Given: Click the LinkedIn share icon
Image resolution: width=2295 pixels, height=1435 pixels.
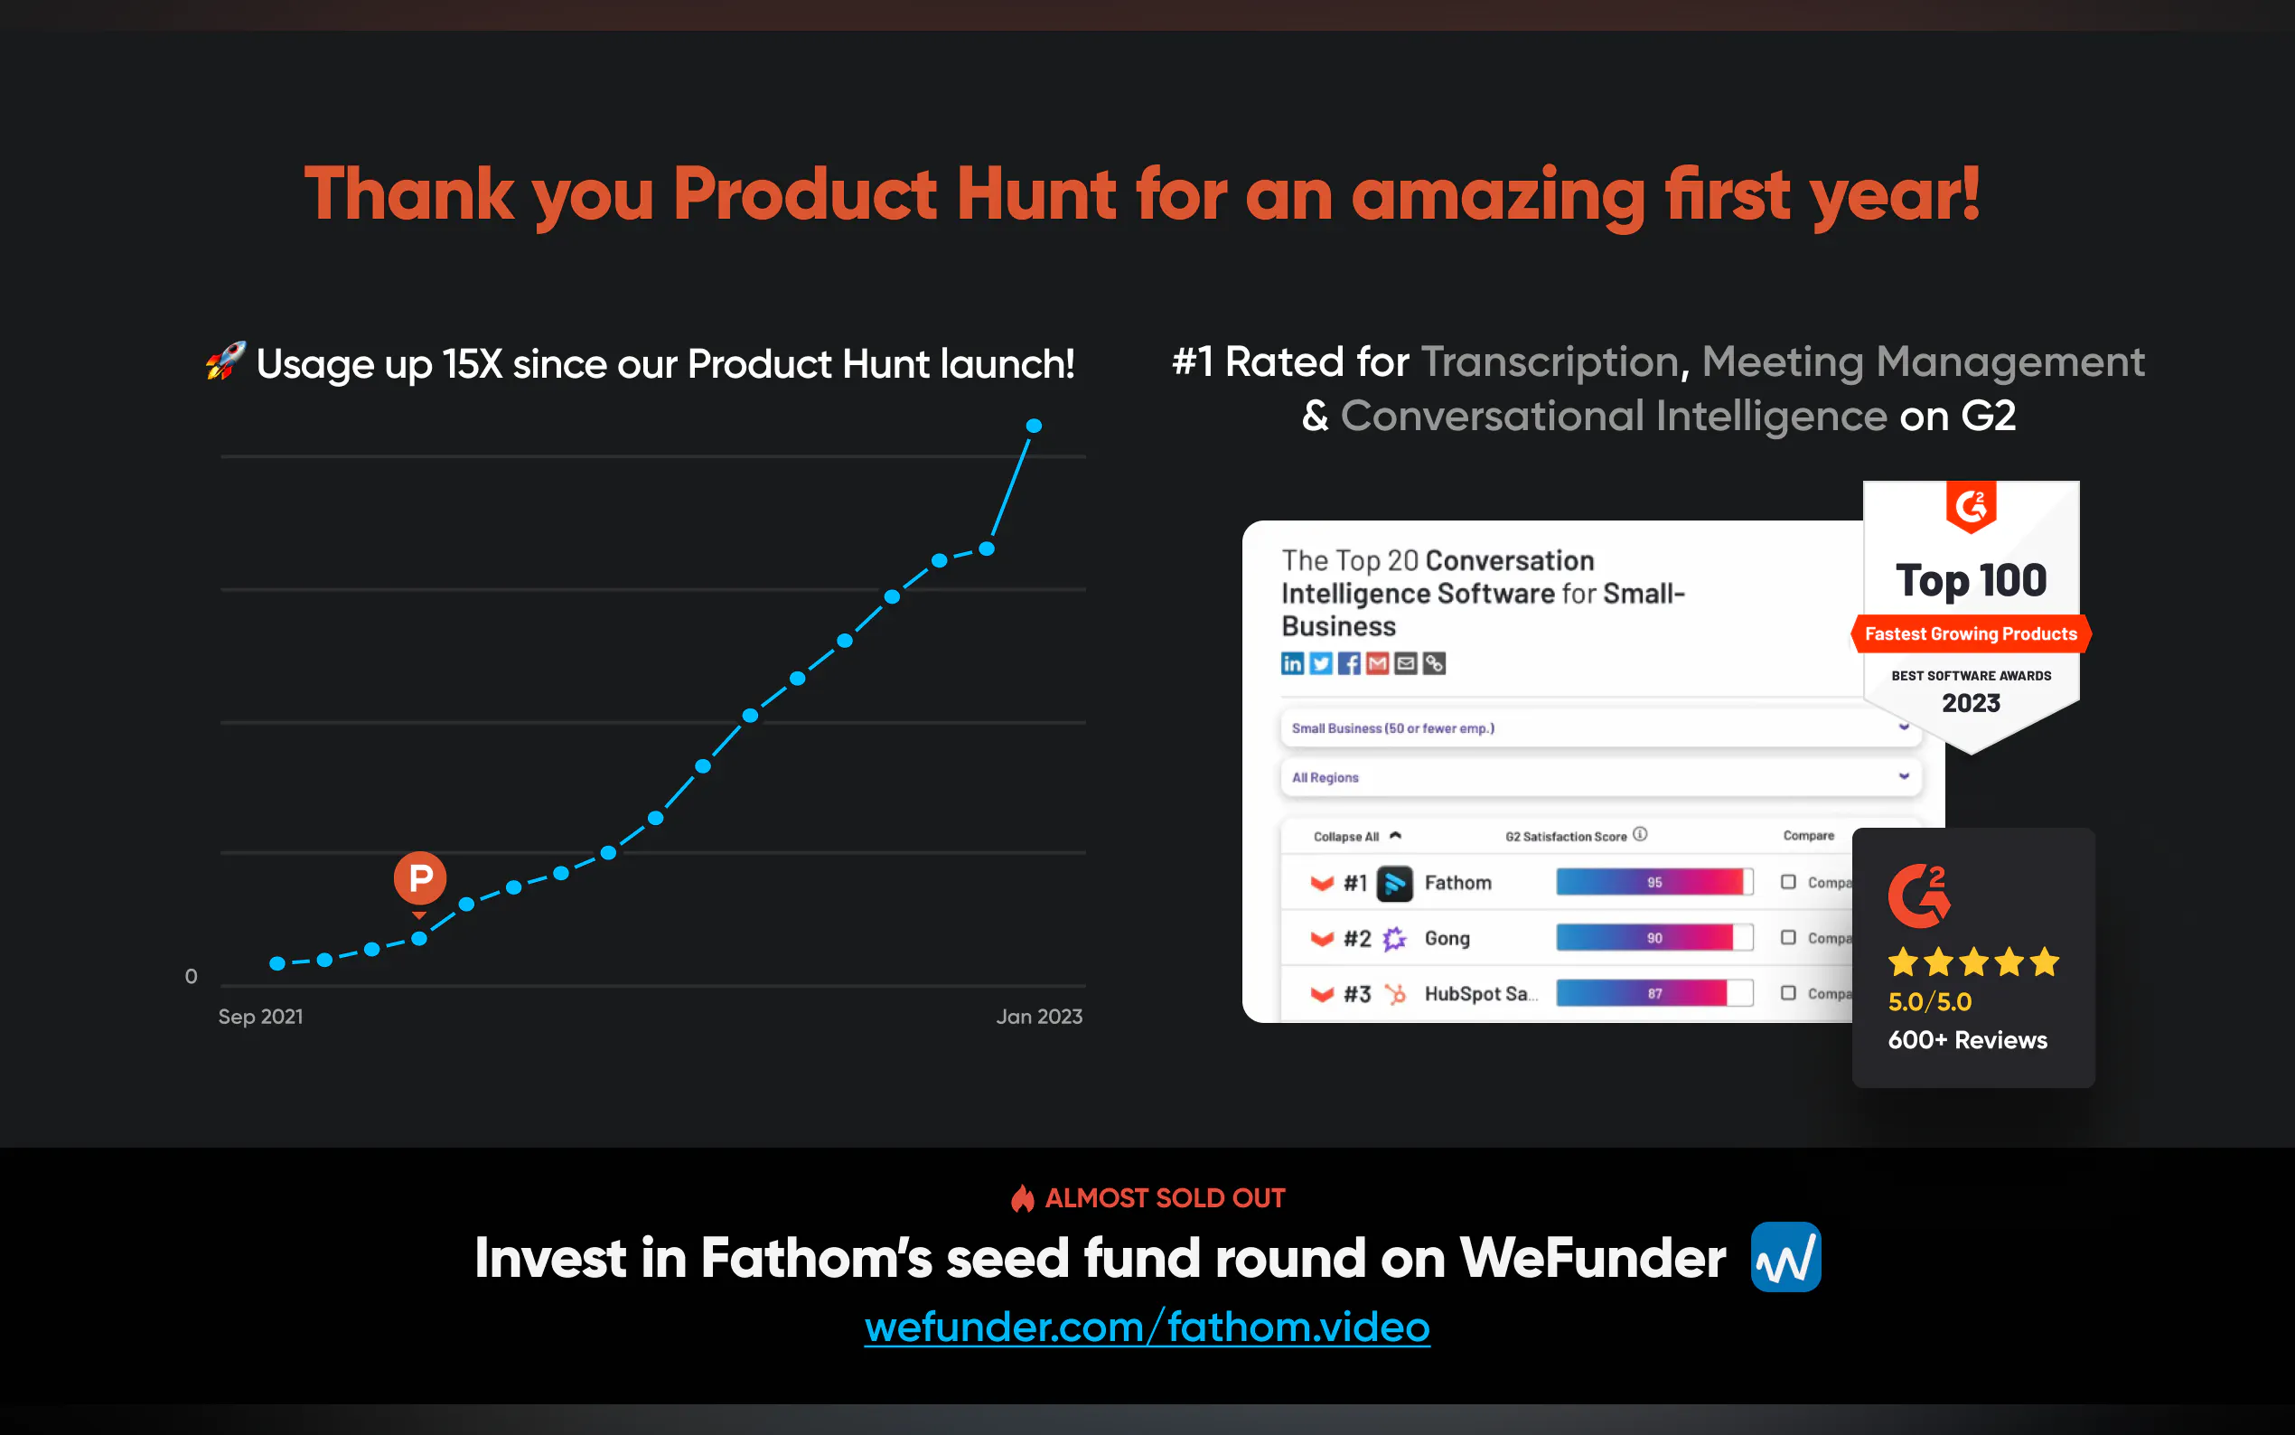Looking at the screenshot, I should (x=1292, y=663).
